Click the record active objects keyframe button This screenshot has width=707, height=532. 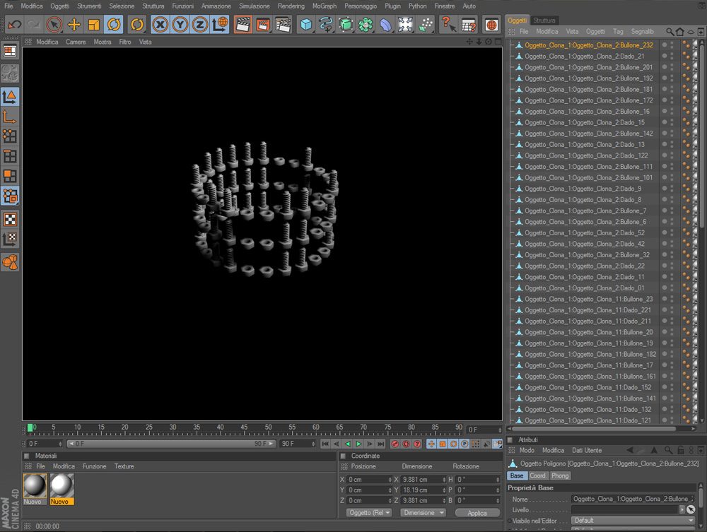[395, 444]
